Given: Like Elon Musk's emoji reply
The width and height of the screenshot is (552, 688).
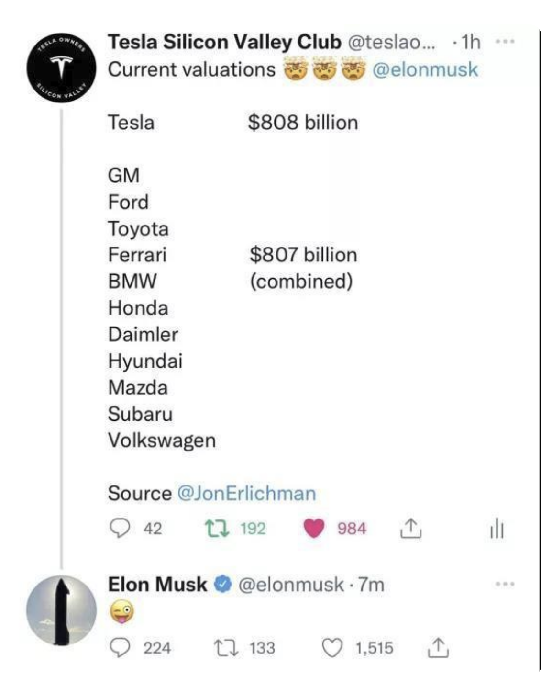Looking at the screenshot, I should [331, 648].
